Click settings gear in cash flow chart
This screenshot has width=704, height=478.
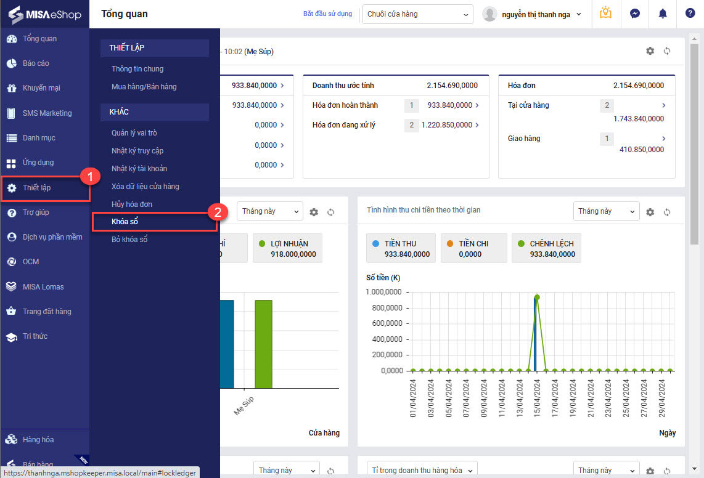[x=650, y=212]
